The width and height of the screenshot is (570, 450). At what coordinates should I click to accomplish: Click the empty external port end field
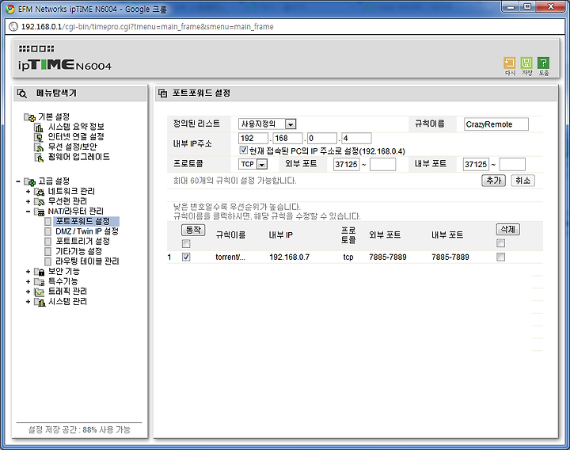tap(382, 165)
